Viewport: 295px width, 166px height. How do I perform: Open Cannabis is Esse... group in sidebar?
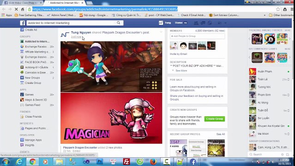coord(37,72)
